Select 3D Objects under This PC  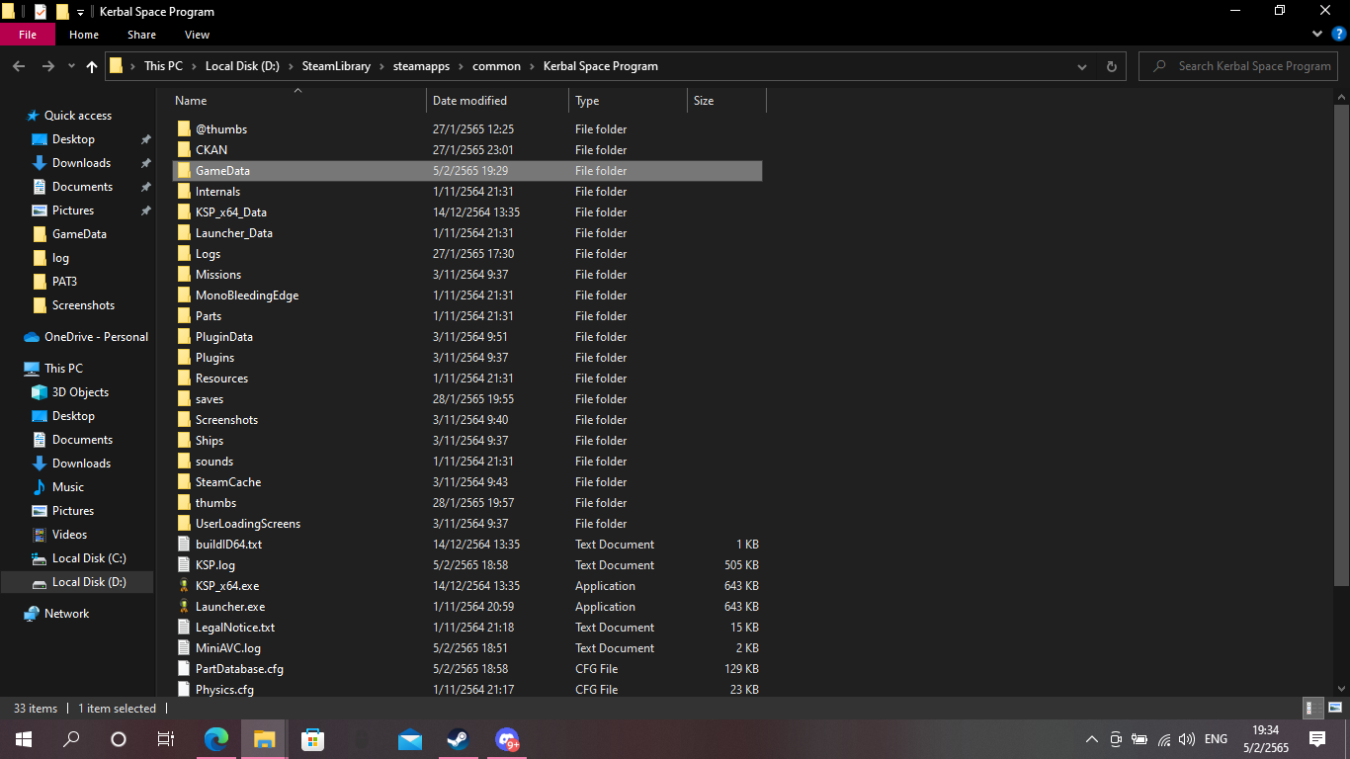(80, 392)
